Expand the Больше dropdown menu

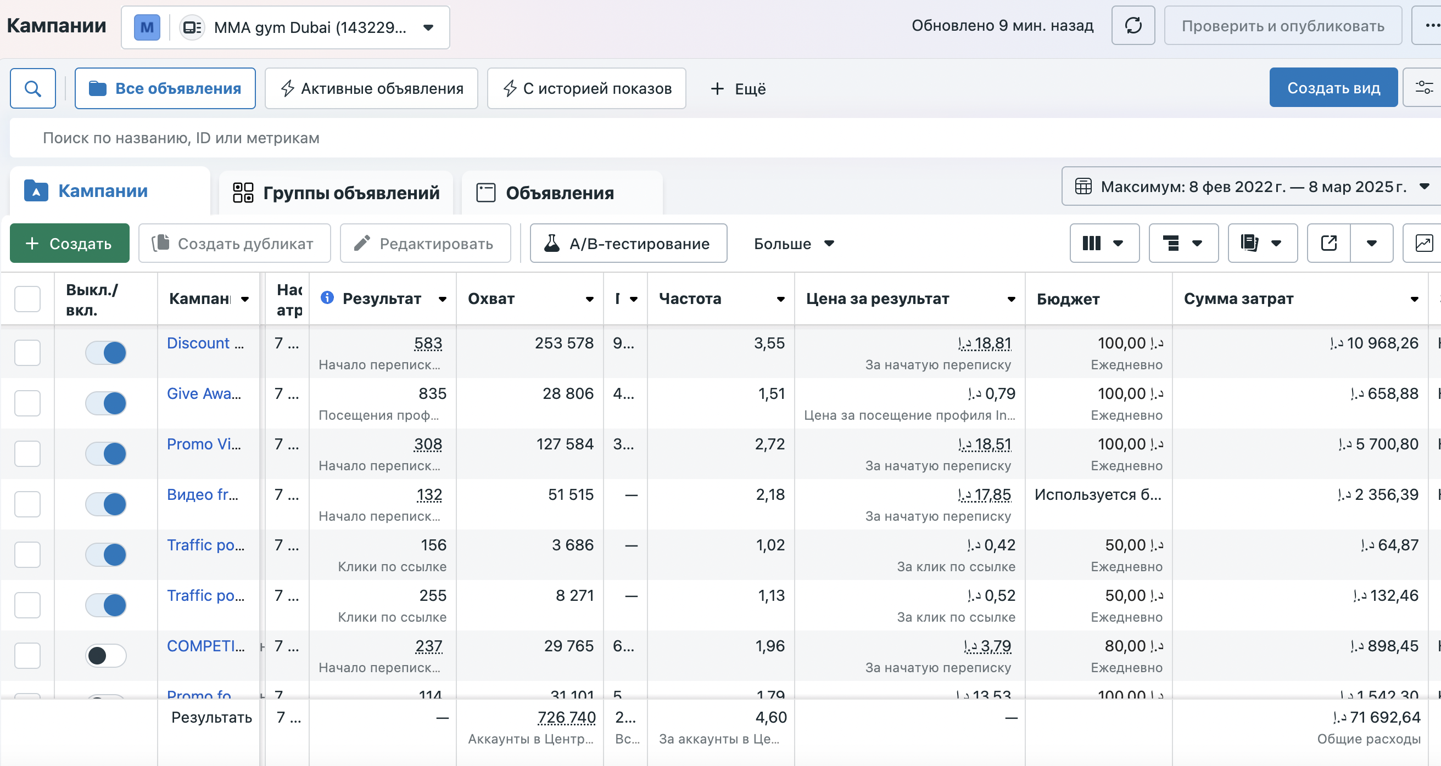(x=794, y=243)
